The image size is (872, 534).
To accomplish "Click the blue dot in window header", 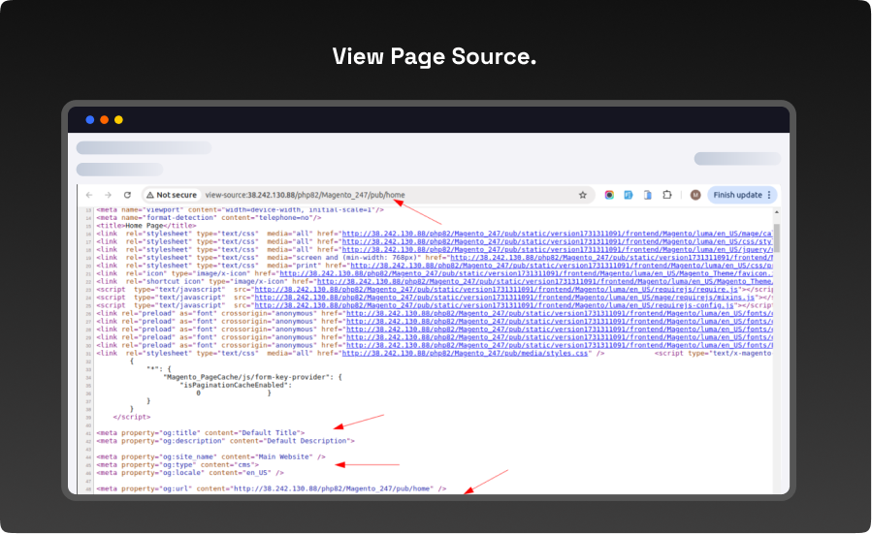I will [x=90, y=120].
